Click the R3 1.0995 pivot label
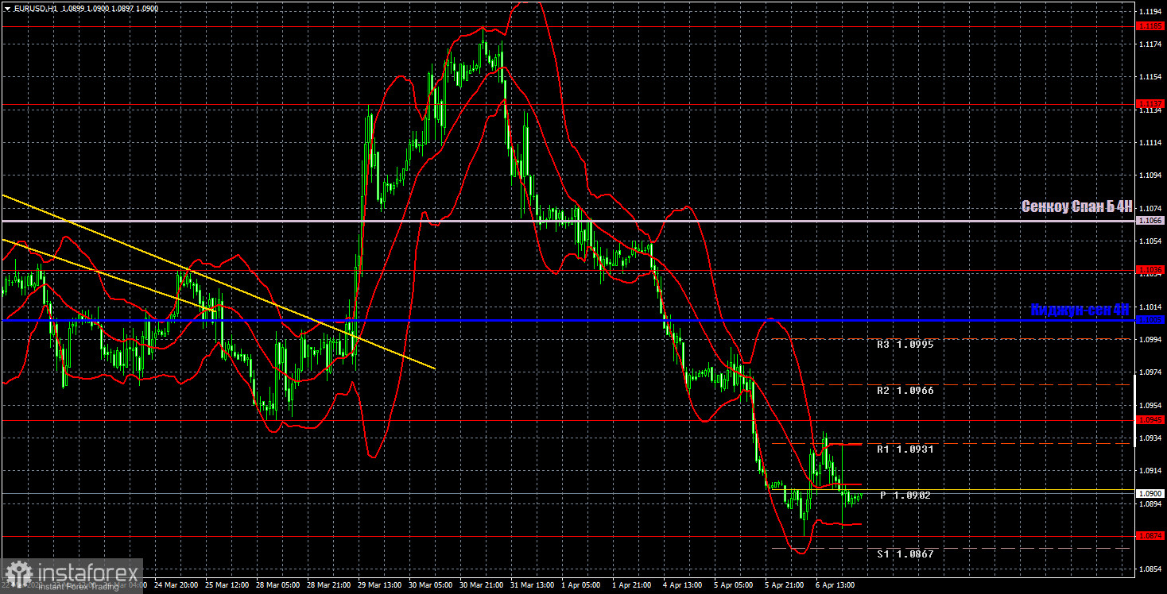 click(905, 345)
